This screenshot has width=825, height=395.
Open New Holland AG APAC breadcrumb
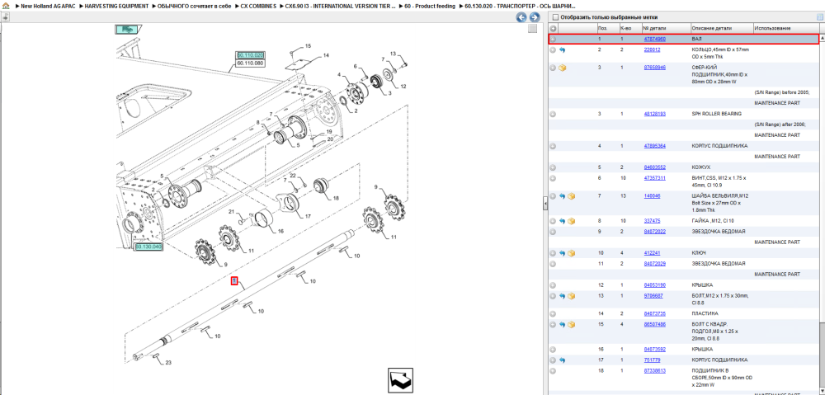[48, 6]
